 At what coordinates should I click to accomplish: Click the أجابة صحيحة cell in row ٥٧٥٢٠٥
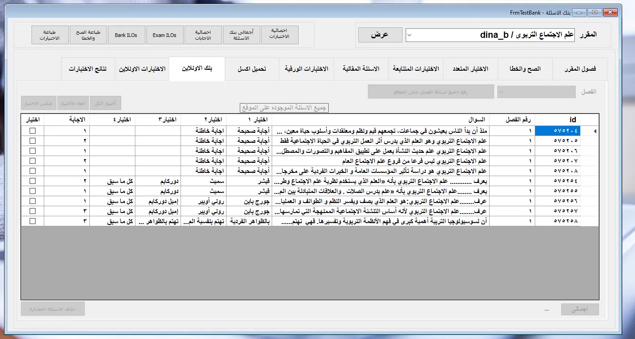[249, 141]
